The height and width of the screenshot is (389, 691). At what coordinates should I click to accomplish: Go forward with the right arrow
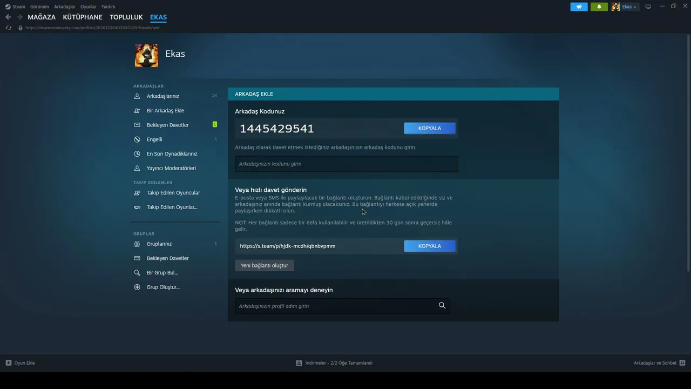(x=19, y=17)
